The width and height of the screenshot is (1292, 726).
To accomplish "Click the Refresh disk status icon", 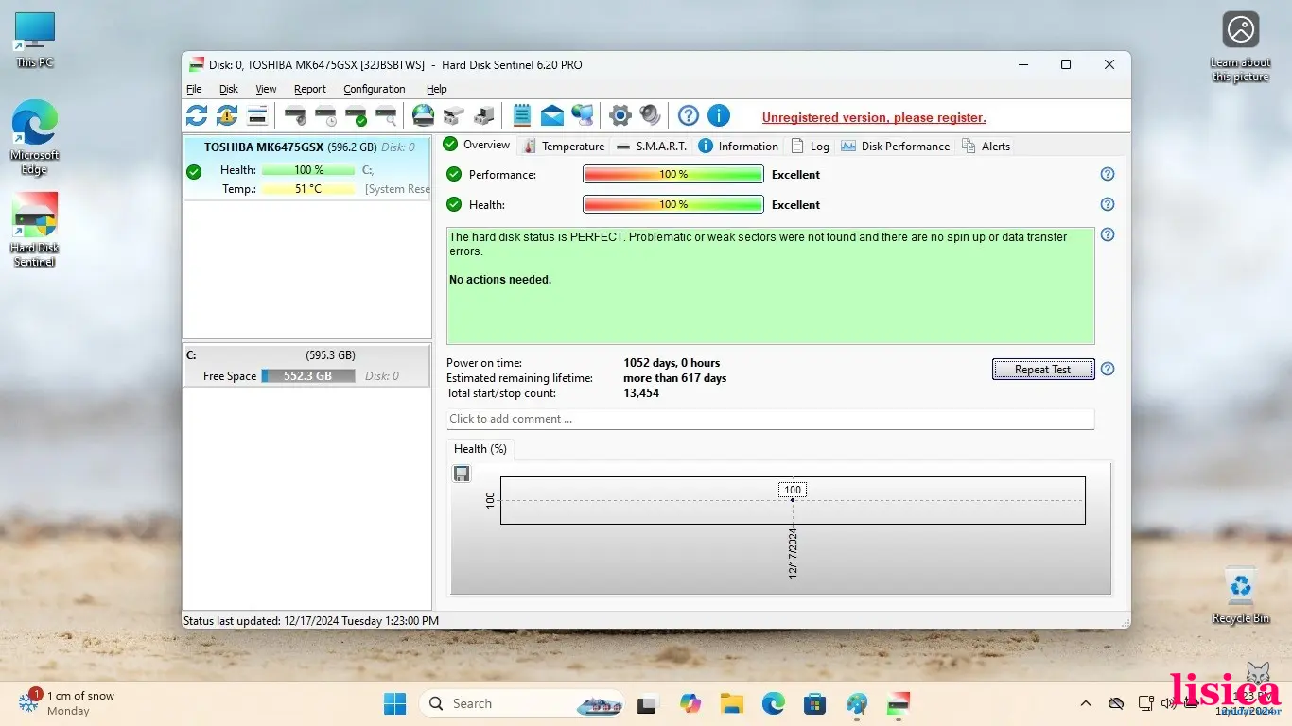I will click(x=197, y=116).
